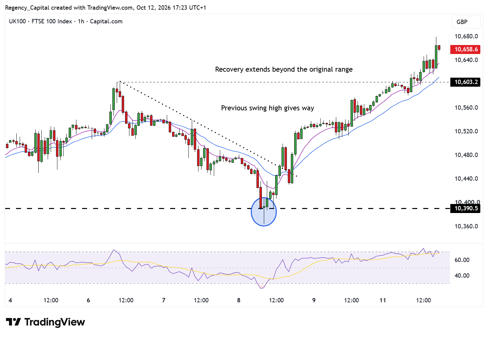The image size is (488, 337).
Task: Open the GBP currency selector
Action: coord(466,22)
